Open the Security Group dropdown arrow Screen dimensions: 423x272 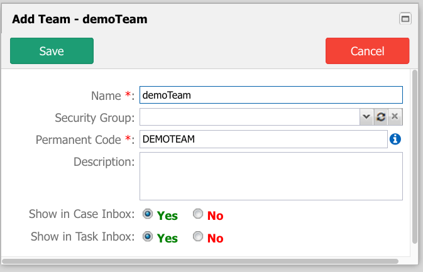pos(366,117)
